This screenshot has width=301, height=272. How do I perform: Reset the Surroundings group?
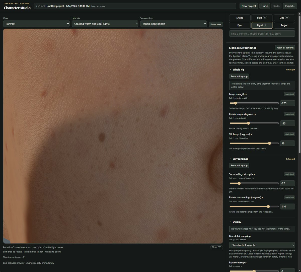coord(239,166)
